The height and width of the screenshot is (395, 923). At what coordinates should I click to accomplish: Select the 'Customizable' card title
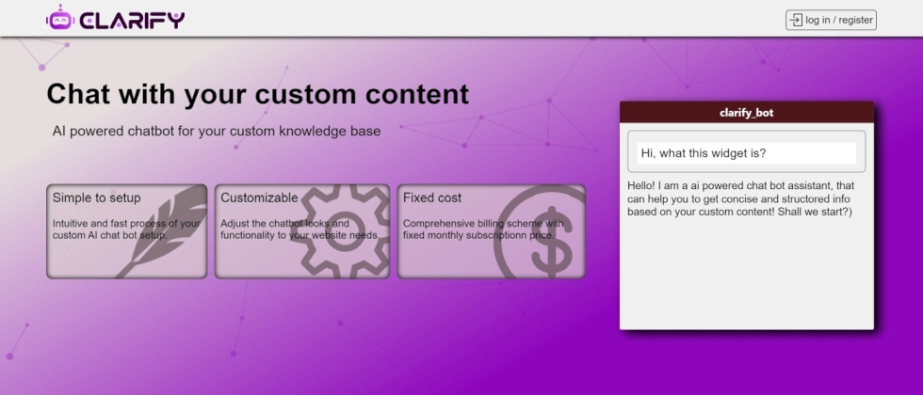click(259, 197)
